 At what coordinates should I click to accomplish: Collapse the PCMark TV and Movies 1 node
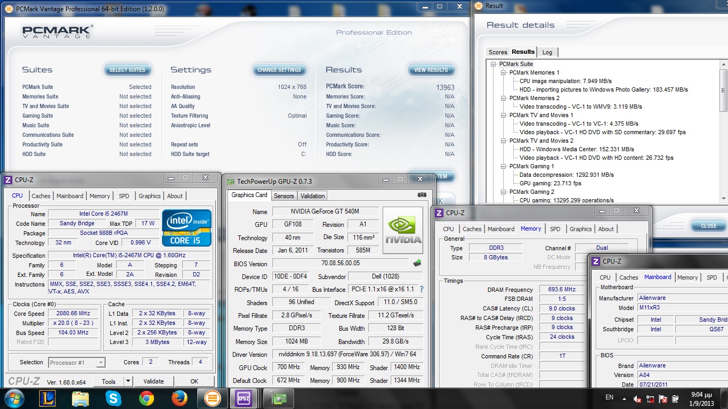coord(504,115)
